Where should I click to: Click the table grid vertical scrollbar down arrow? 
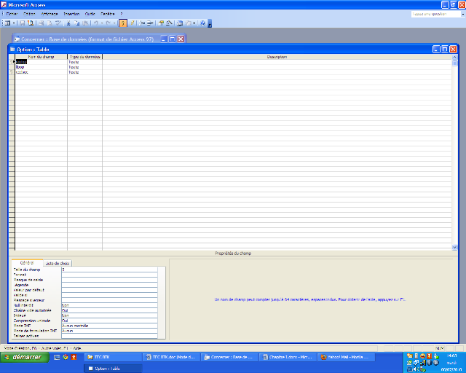[x=455, y=248]
